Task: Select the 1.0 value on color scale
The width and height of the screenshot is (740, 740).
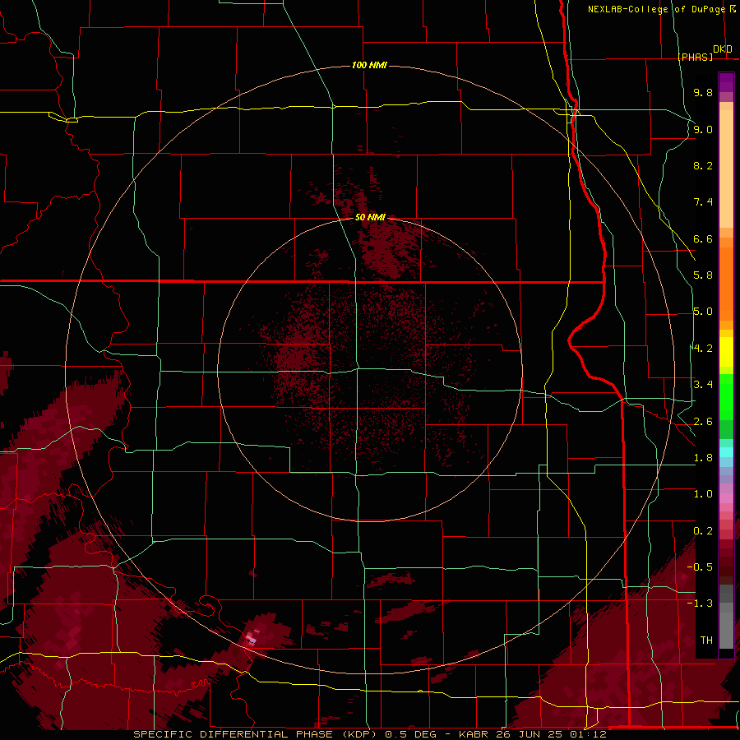Action: click(x=703, y=494)
